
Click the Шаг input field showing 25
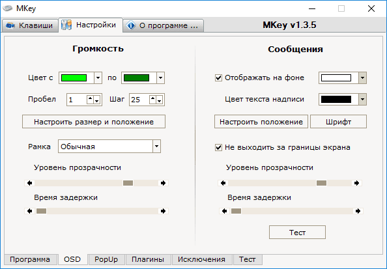(139, 100)
